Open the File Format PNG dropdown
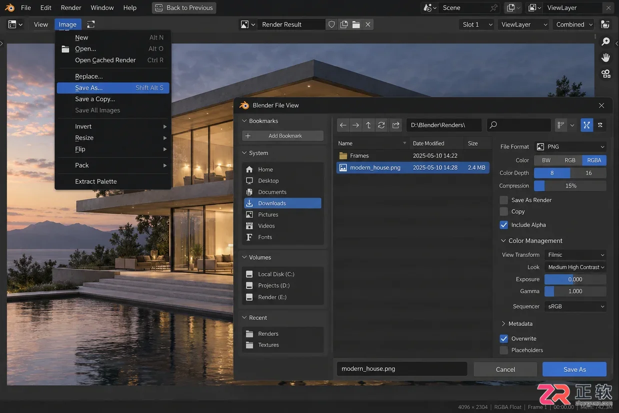This screenshot has width=619, height=413. (x=570, y=147)
